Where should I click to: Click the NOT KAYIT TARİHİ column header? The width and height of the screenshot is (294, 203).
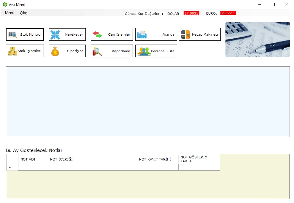(x=157, y=159)
